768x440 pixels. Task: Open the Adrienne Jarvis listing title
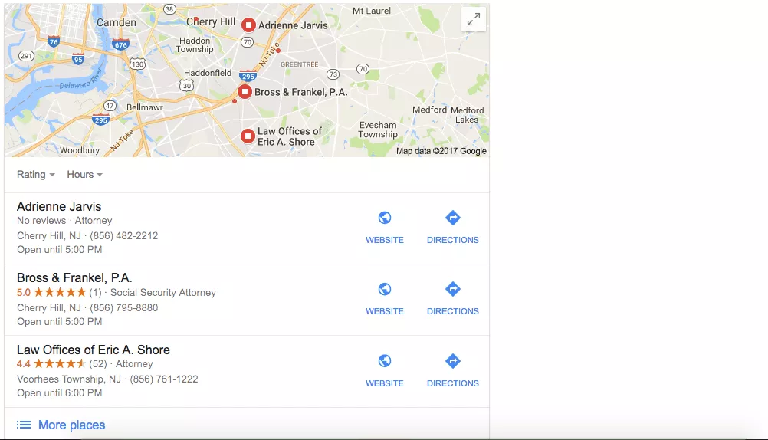[x=59, y=207]
